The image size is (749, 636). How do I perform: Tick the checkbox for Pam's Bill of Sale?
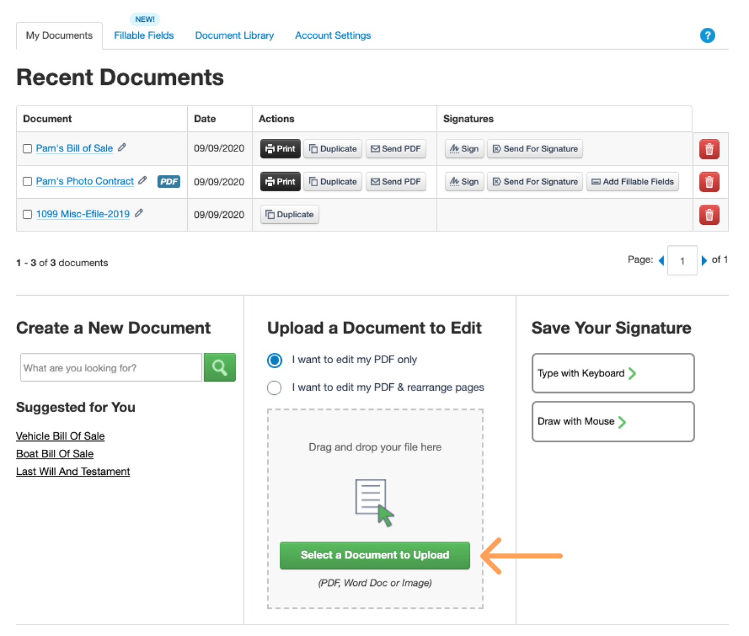pos(27,149)
